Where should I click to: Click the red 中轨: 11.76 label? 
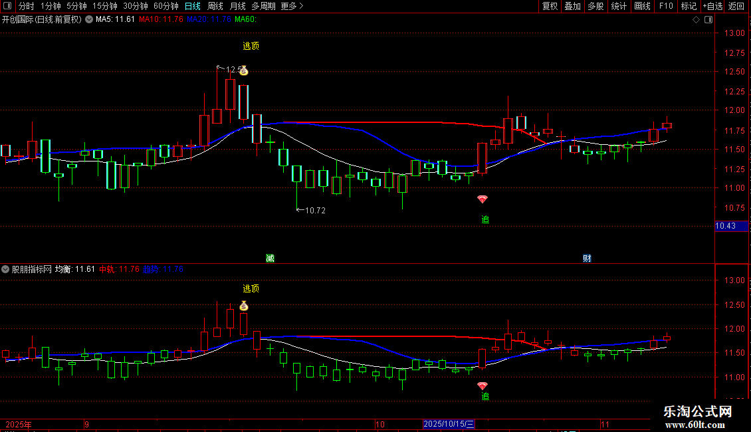pyautogui.click(x=119, y=269)
